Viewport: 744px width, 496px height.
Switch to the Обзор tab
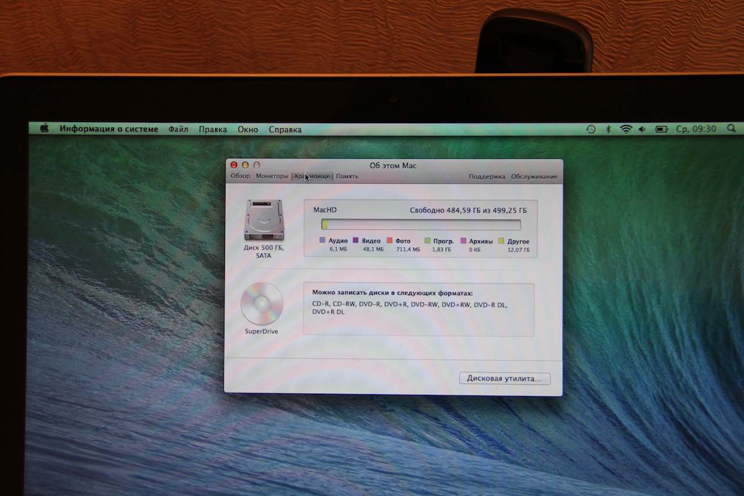pyautogui.click(x=240, y=176)
